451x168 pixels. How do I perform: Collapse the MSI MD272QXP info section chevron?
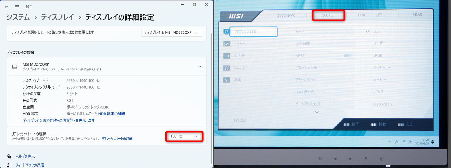pos(200,66)
